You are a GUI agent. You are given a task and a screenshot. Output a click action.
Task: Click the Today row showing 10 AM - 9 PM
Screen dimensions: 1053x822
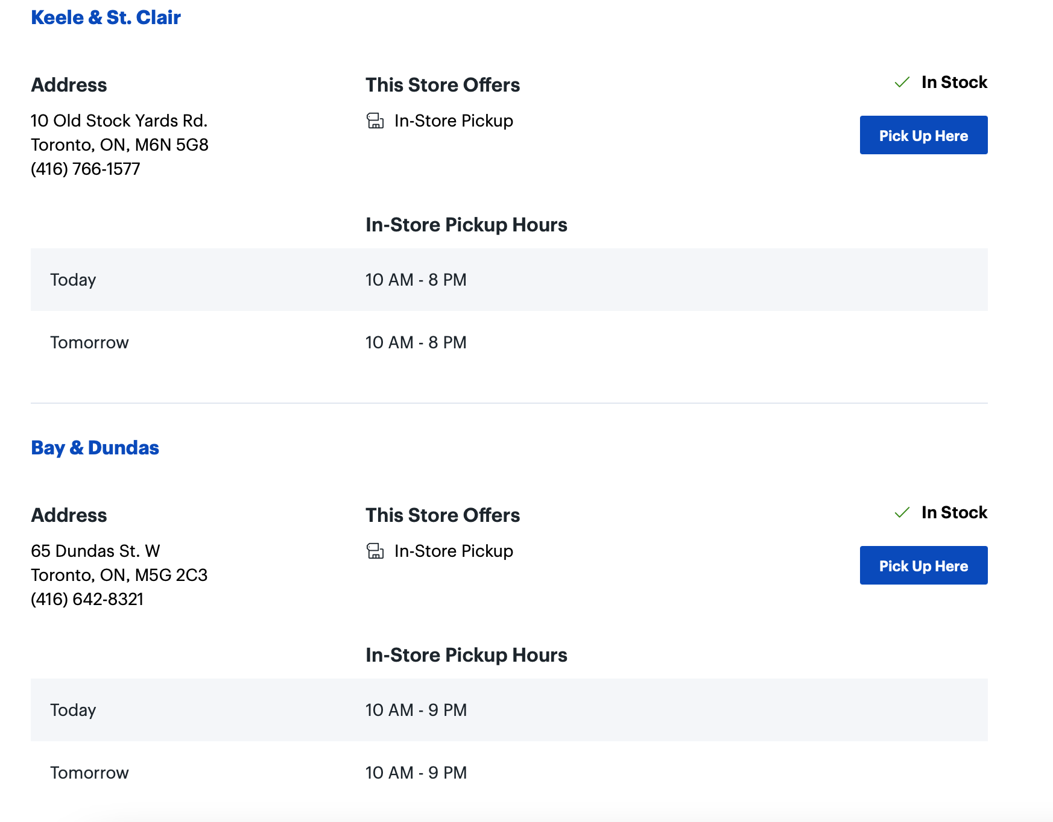coord(509,710)
